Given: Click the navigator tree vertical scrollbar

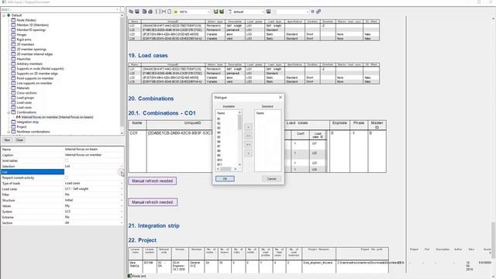Looking at the screenshot, I should click(x=122, y=74).
